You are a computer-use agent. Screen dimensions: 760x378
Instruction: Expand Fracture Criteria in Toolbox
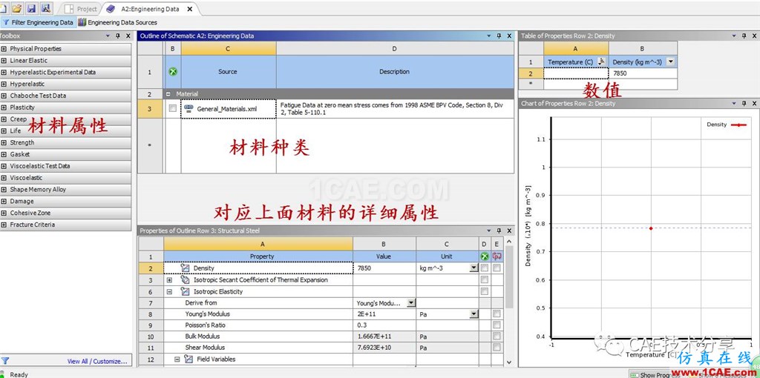4,225
